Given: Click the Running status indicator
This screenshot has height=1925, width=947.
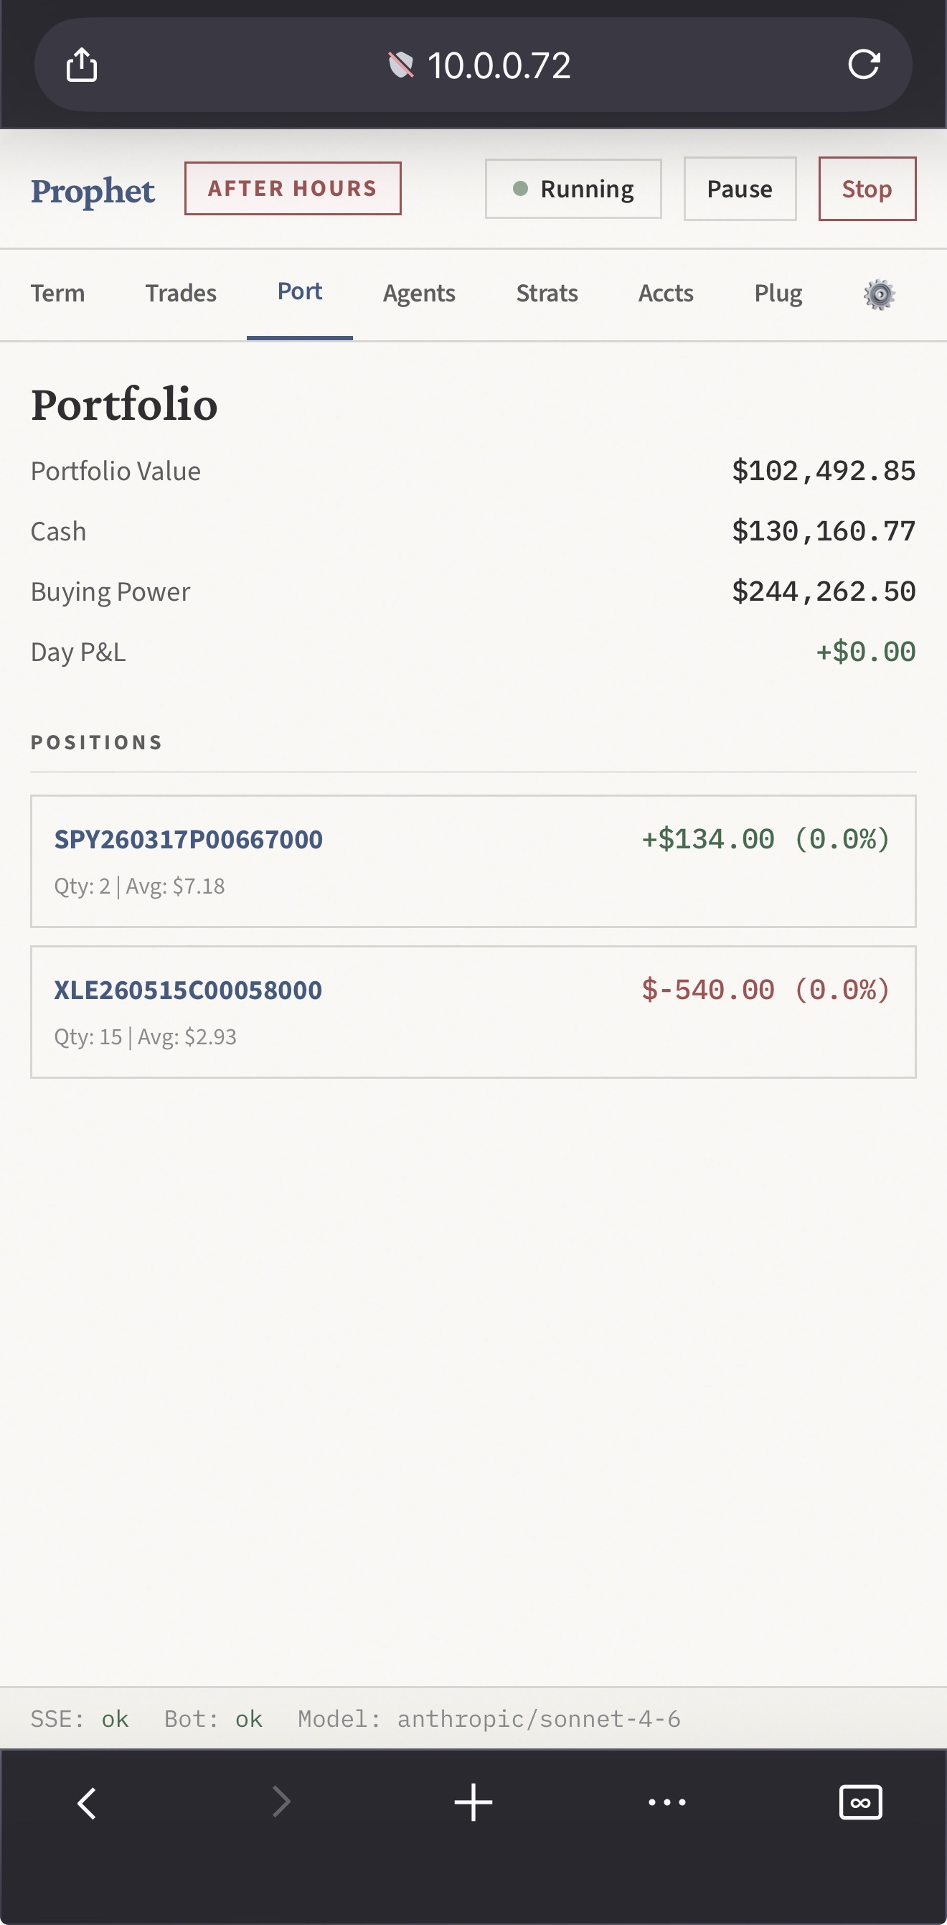Looking at the screenshot, I should [573, 189].
